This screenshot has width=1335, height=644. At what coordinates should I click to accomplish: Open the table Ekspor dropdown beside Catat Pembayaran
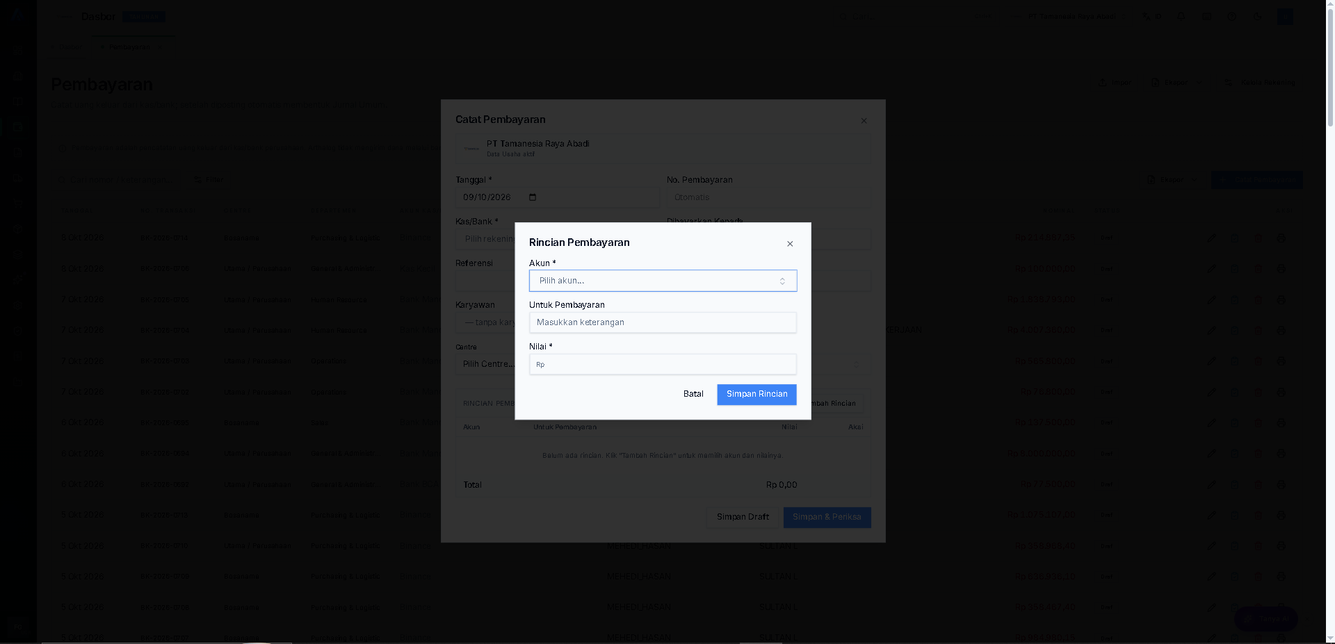1172,180
